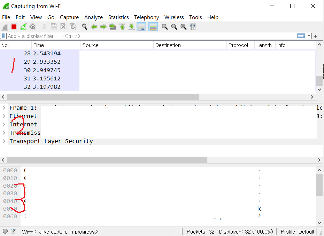Image resolution: width=324 pixels, height=236 pixels.
Task: Open Find Packet with the magnifier icon
Action: 85,27
